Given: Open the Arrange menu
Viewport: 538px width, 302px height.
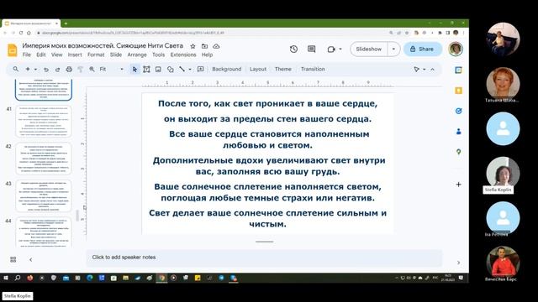Looking at the screenshot, I should 137,55.
